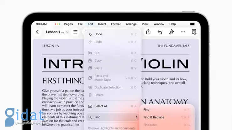Viewport: 232px width, 130px height.
Task: Open the Format paintbrush icon
Action: (171, 32)
